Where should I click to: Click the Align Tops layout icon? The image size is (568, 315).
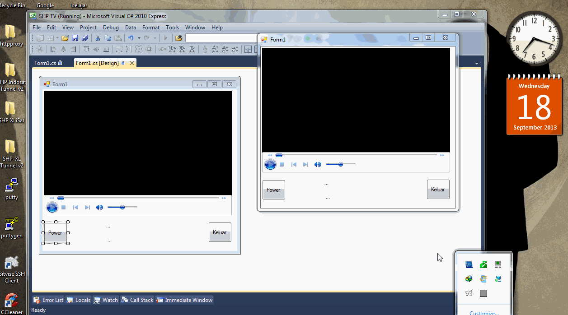point(86,49)
